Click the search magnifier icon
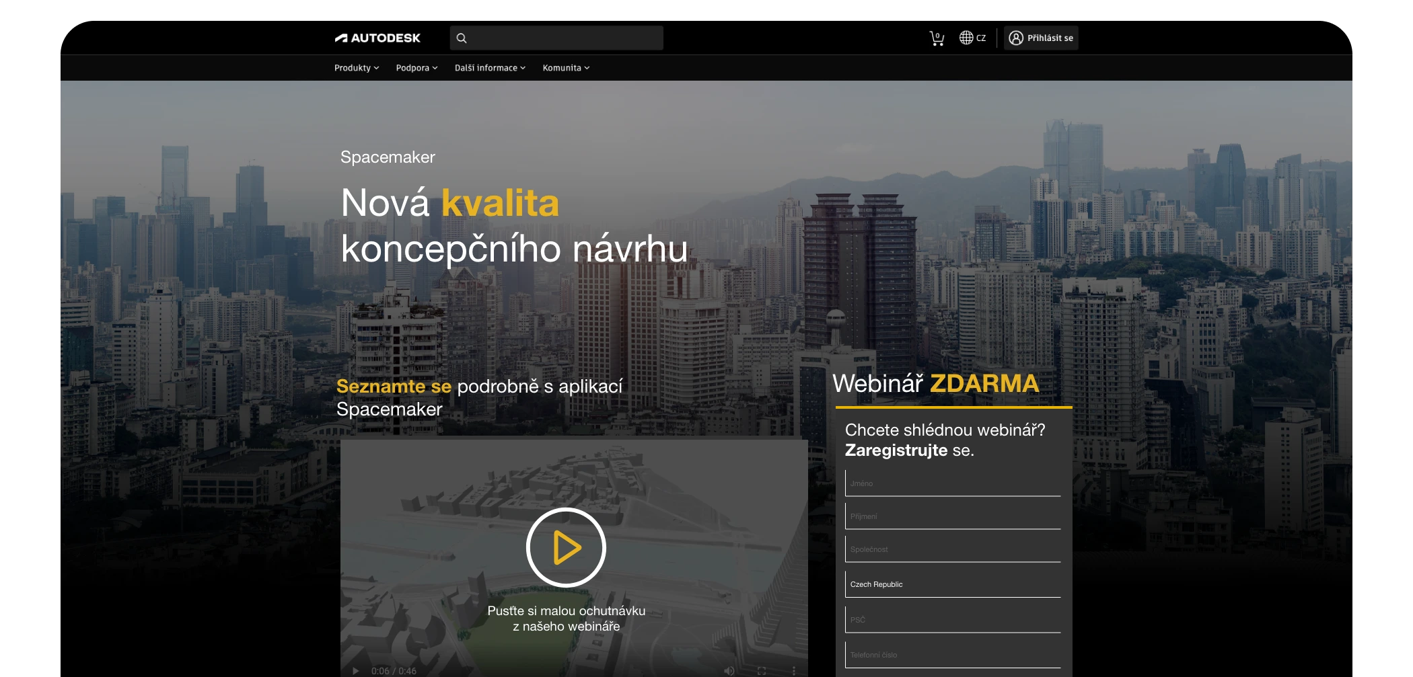 pyautogui.click(x=462, y=38)
